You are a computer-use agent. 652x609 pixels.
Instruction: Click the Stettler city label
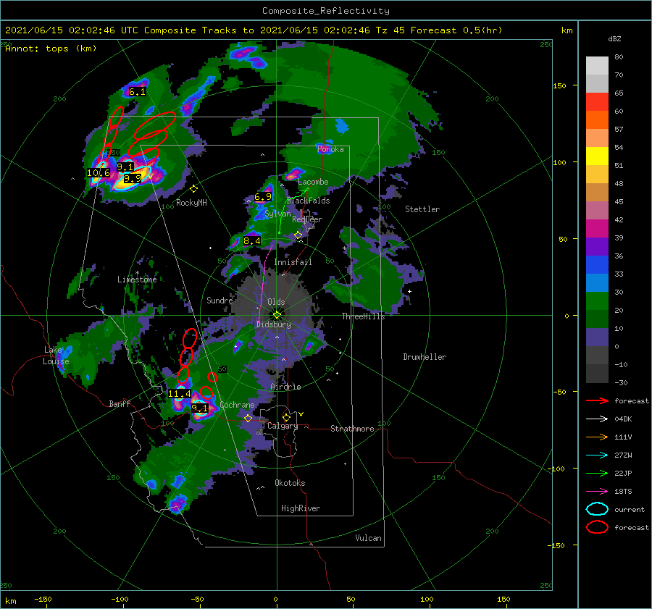pyautogui.click(x=422, y=209)
